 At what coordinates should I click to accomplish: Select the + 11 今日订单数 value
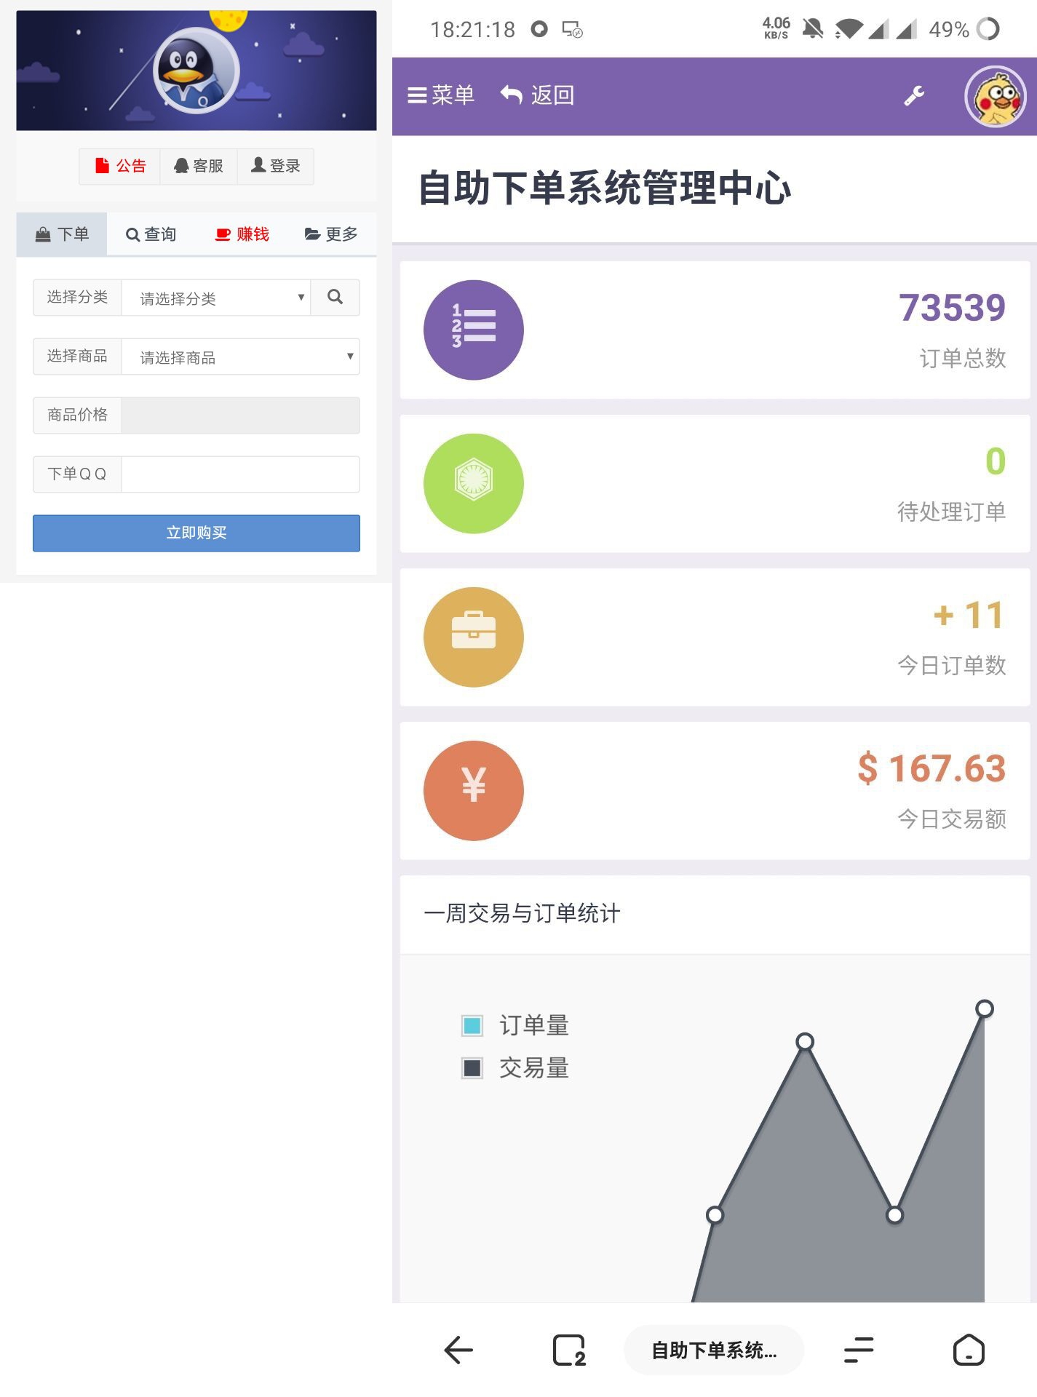pyautogui.click(x=969, y=615)
